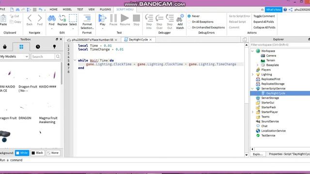Start the Play test icon
This screenshot has height=174, width=310.
point(102,18)
